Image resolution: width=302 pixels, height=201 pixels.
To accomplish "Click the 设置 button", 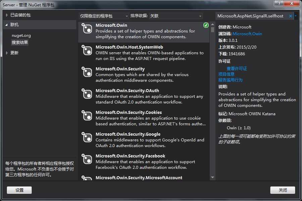I will coord(19,190).
